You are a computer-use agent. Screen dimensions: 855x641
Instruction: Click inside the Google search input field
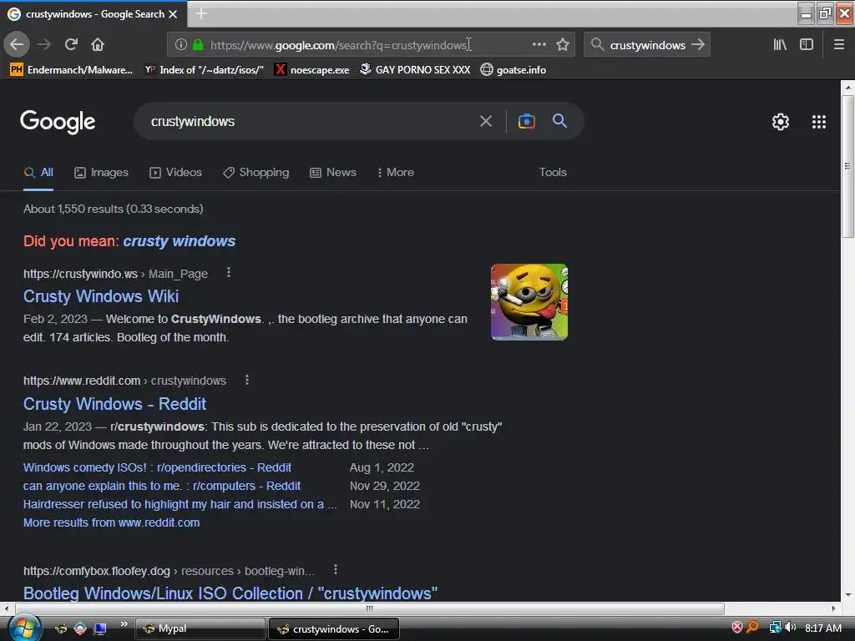(x=311, y=121)
